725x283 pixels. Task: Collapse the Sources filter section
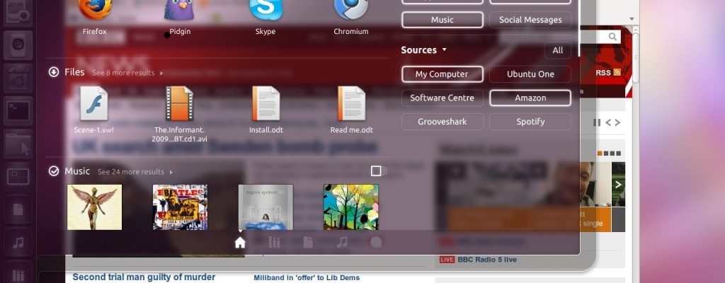click(x=423, y=50)
